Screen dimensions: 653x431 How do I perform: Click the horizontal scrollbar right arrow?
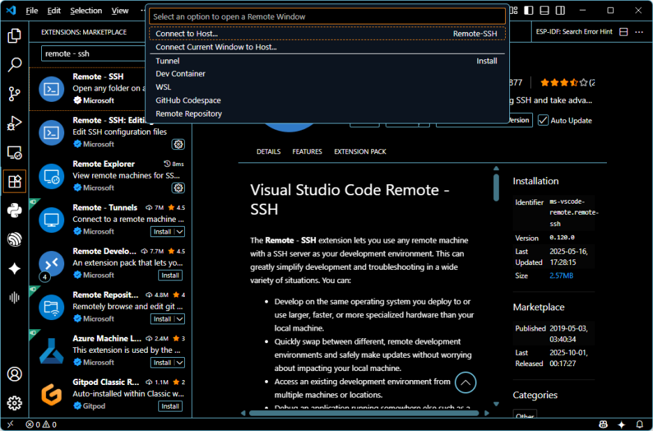pos(486,413)
